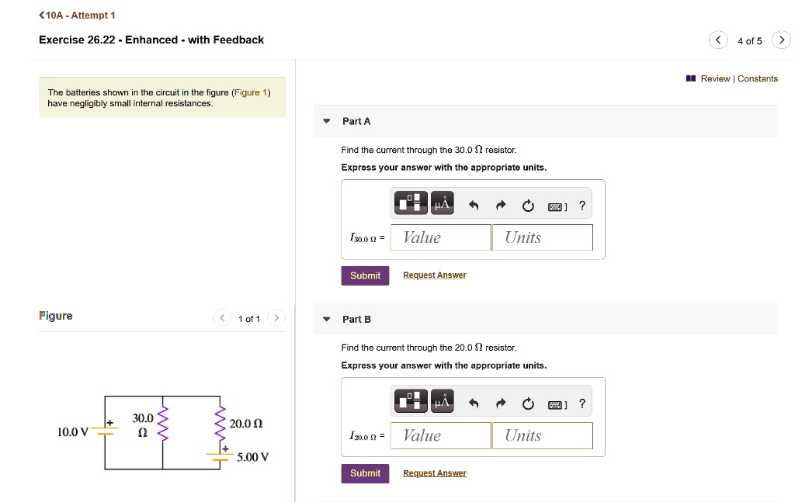
Task: Click the μÅ units icon in Part A
Action: pyautogui.click(x=442, y=203)
